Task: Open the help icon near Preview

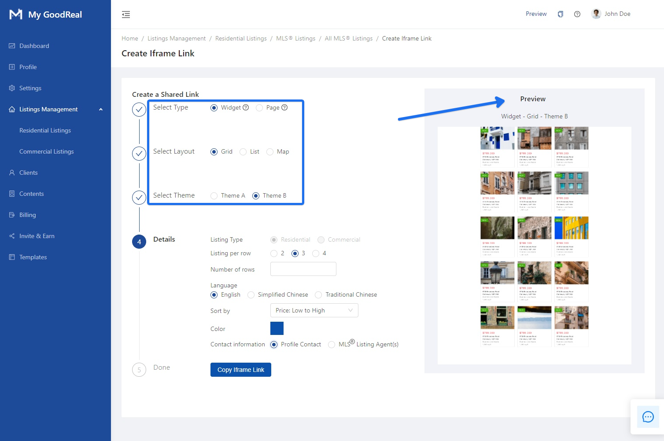Action: pos(577,14)
